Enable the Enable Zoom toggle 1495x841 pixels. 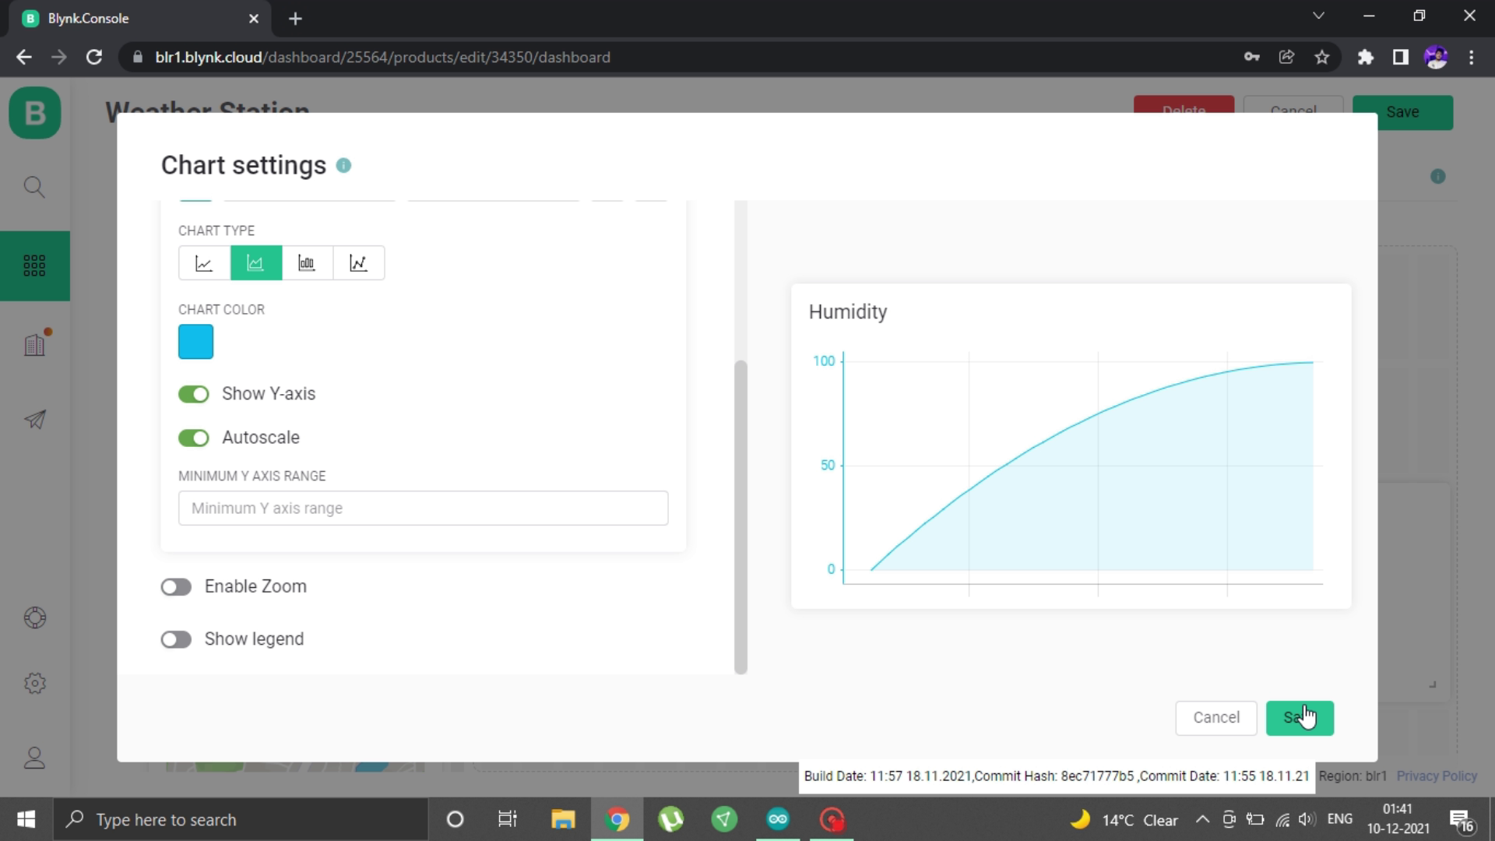click(175, 586)
